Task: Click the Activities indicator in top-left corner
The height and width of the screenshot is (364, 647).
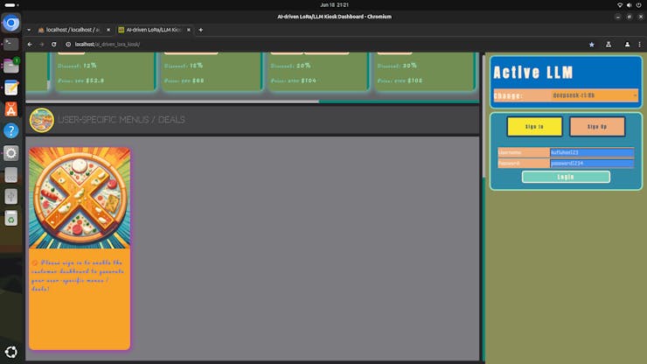Action: (x=11, y=5)
